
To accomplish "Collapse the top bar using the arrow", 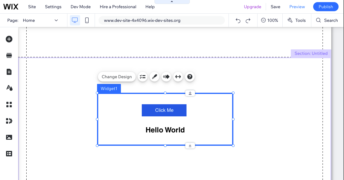I will click(x=172, y=2).
